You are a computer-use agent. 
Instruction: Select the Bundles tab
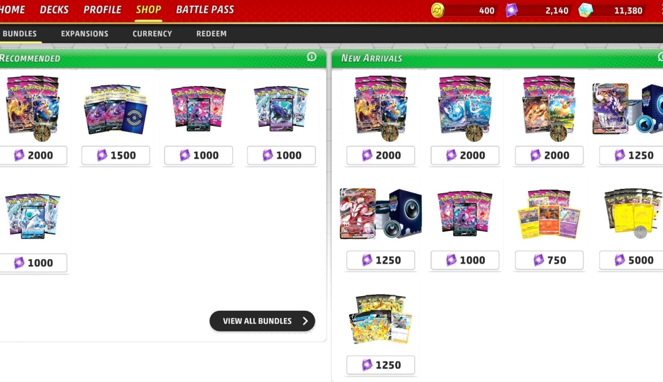(x=20, y=34)
